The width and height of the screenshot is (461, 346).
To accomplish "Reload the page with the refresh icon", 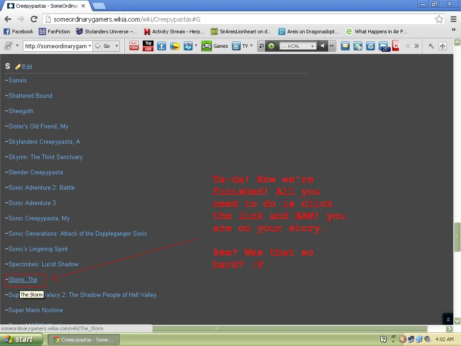I will coord(34,19).
